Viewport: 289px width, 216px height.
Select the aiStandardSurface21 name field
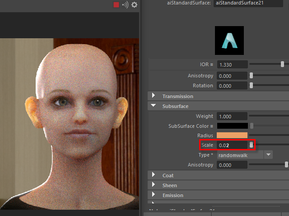[x=248, y=3]
